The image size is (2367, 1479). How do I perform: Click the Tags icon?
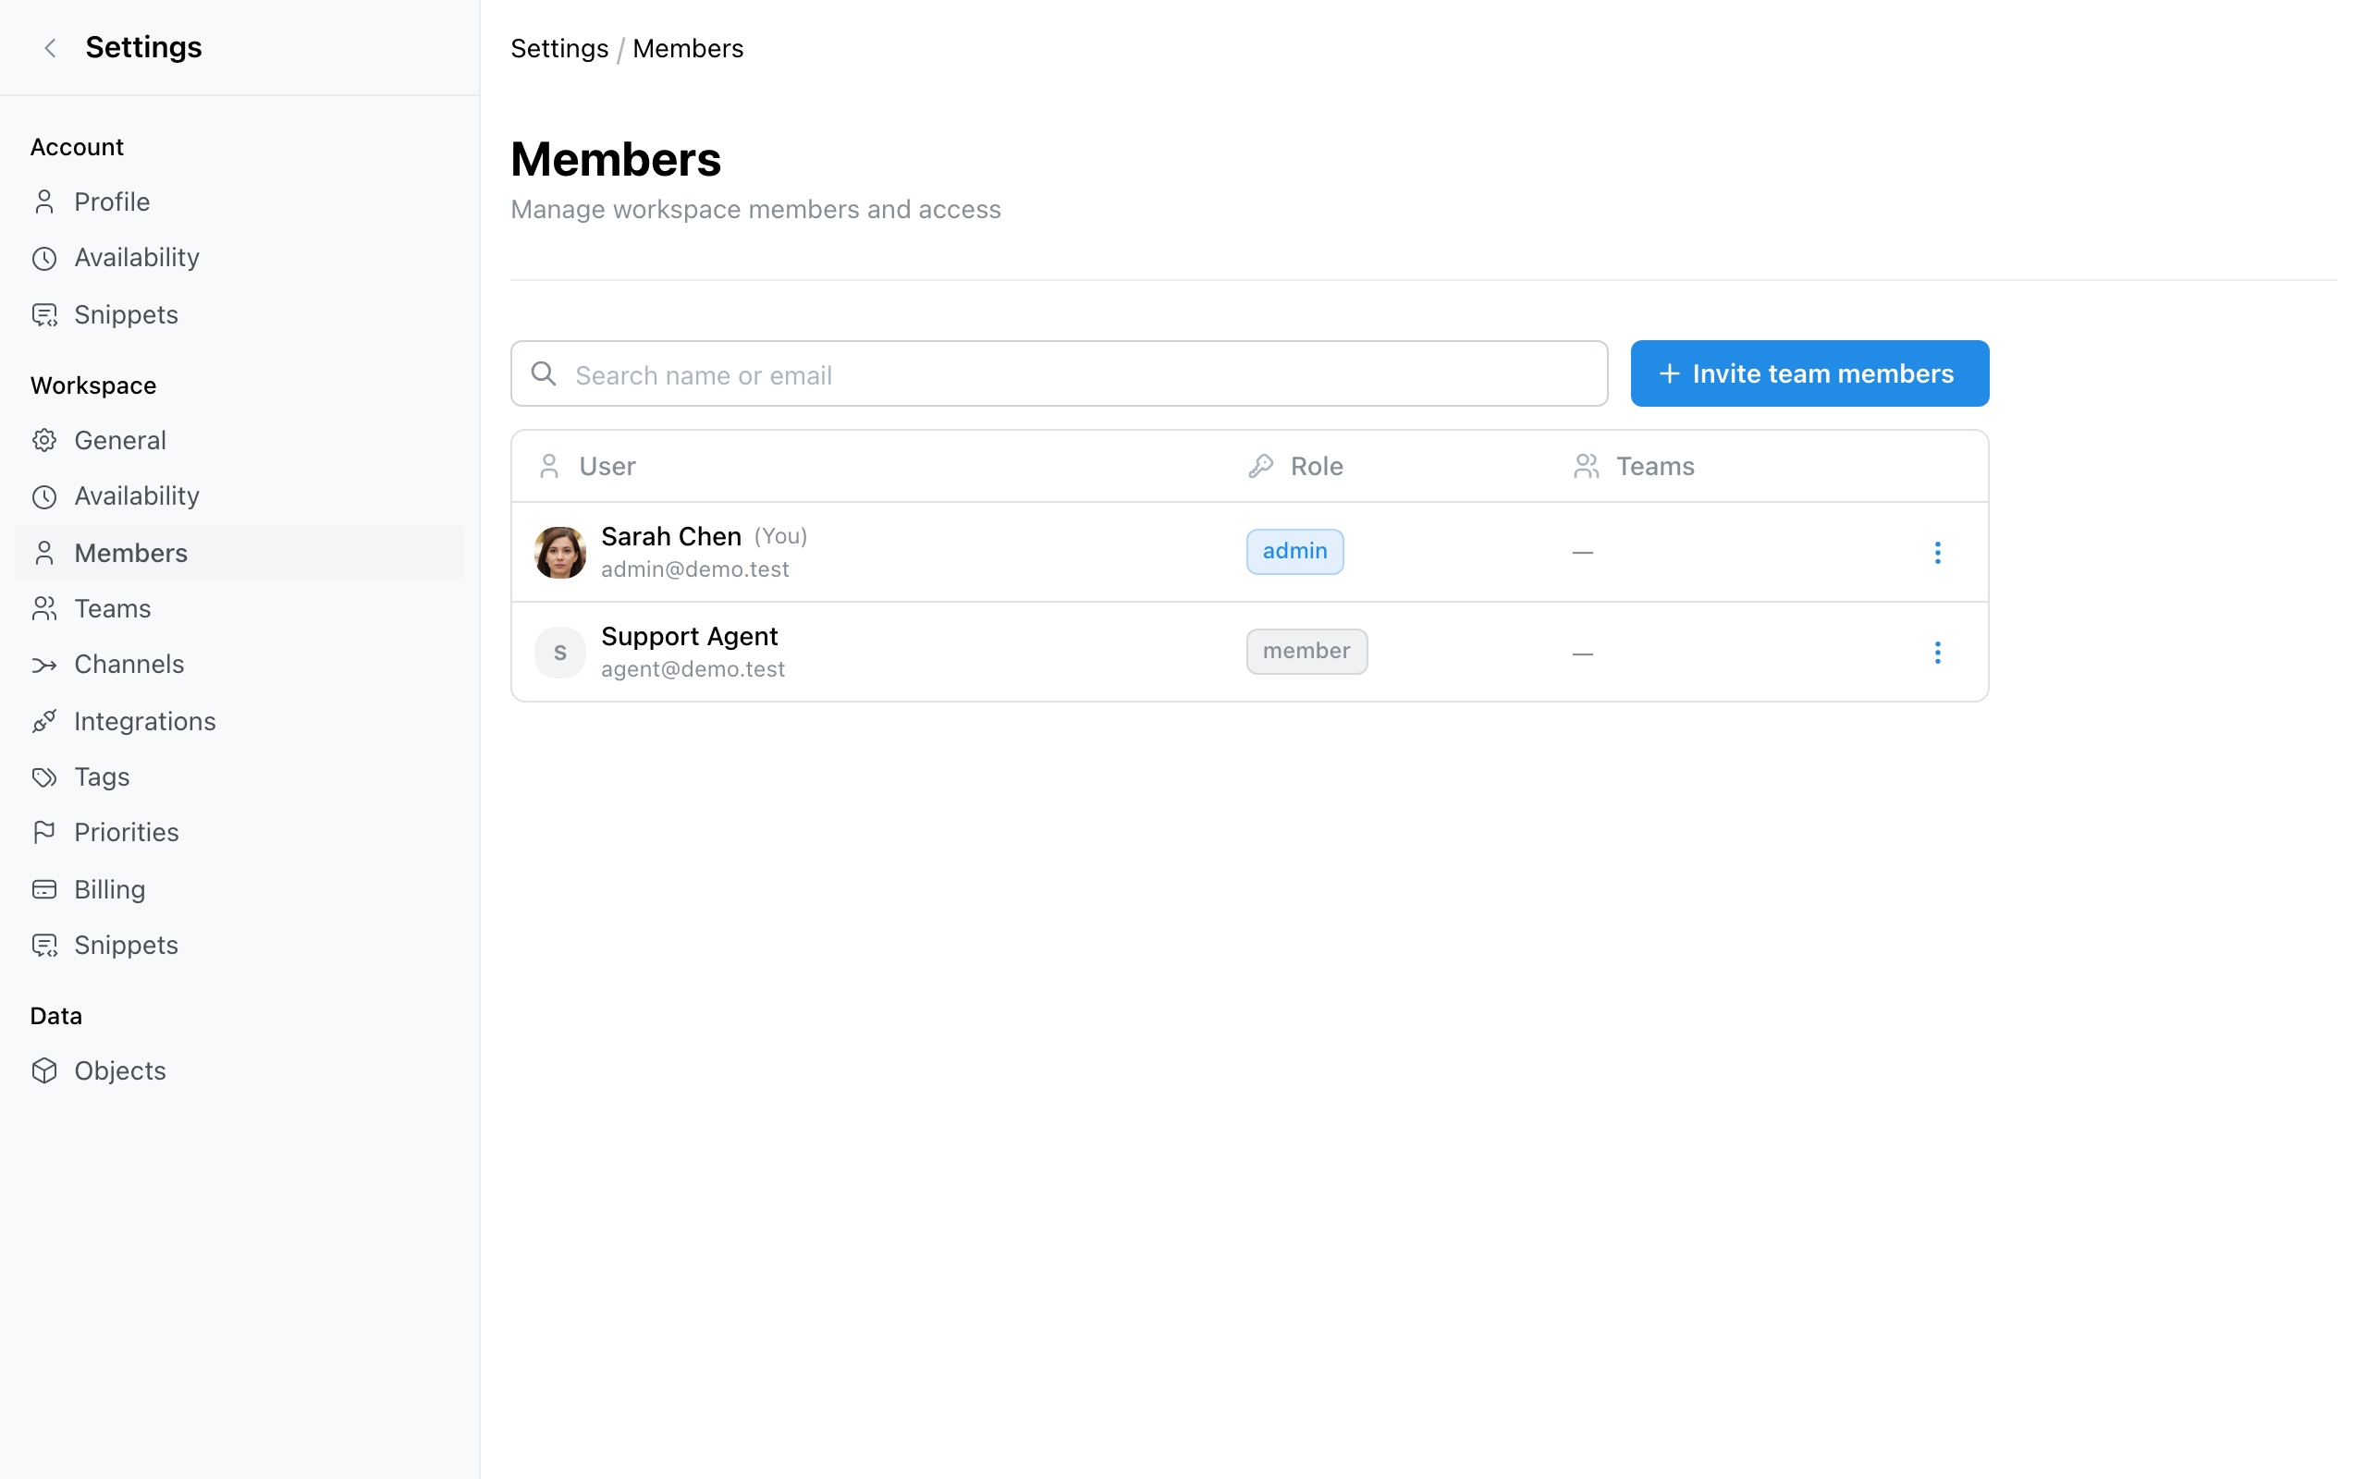pyautogui.click(x=44, y=777)
